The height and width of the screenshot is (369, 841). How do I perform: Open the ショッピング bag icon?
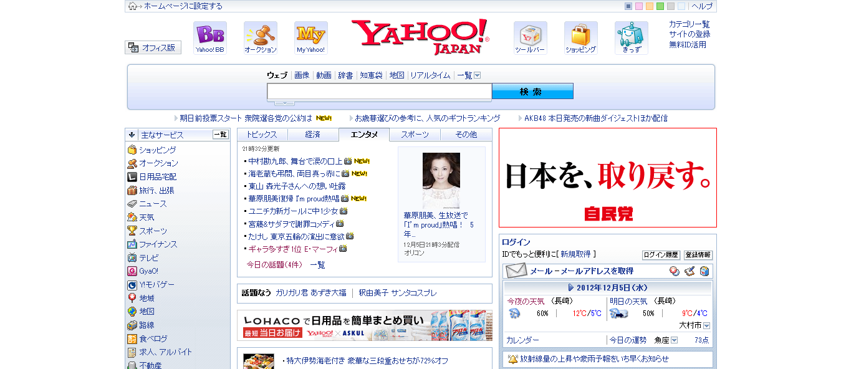coord(581,38)
